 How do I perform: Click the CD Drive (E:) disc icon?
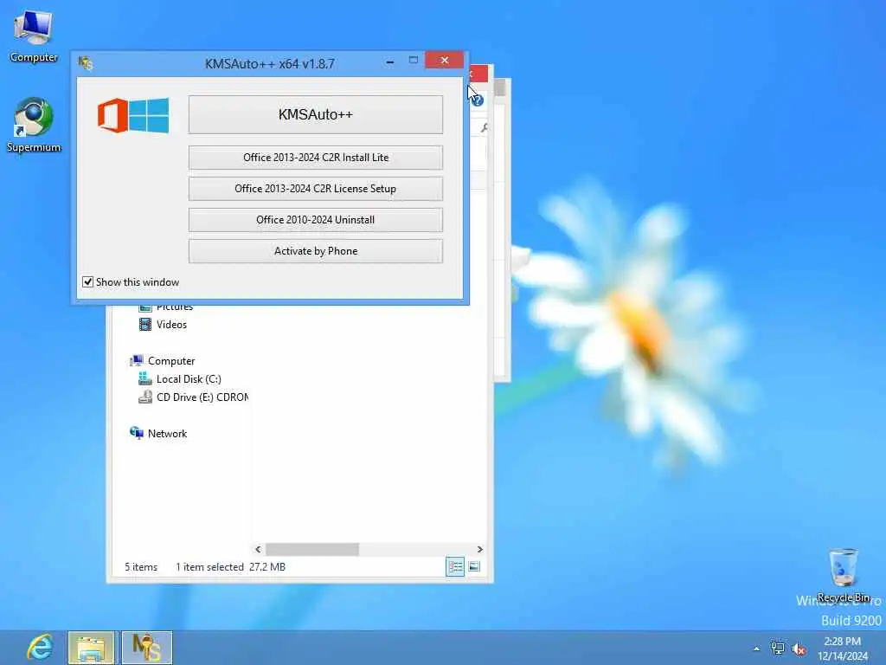pos(145,397)
